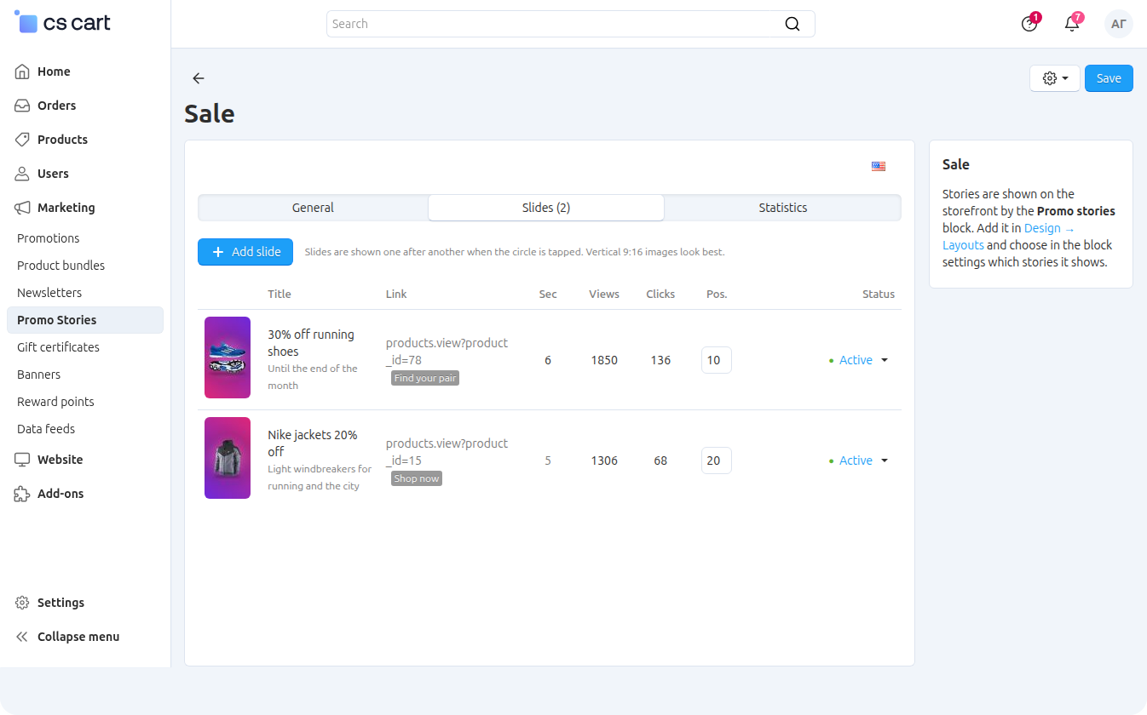Viewport: 1147px width, 715px height.
Task: Click the top Search field
Action: point(571,24)
